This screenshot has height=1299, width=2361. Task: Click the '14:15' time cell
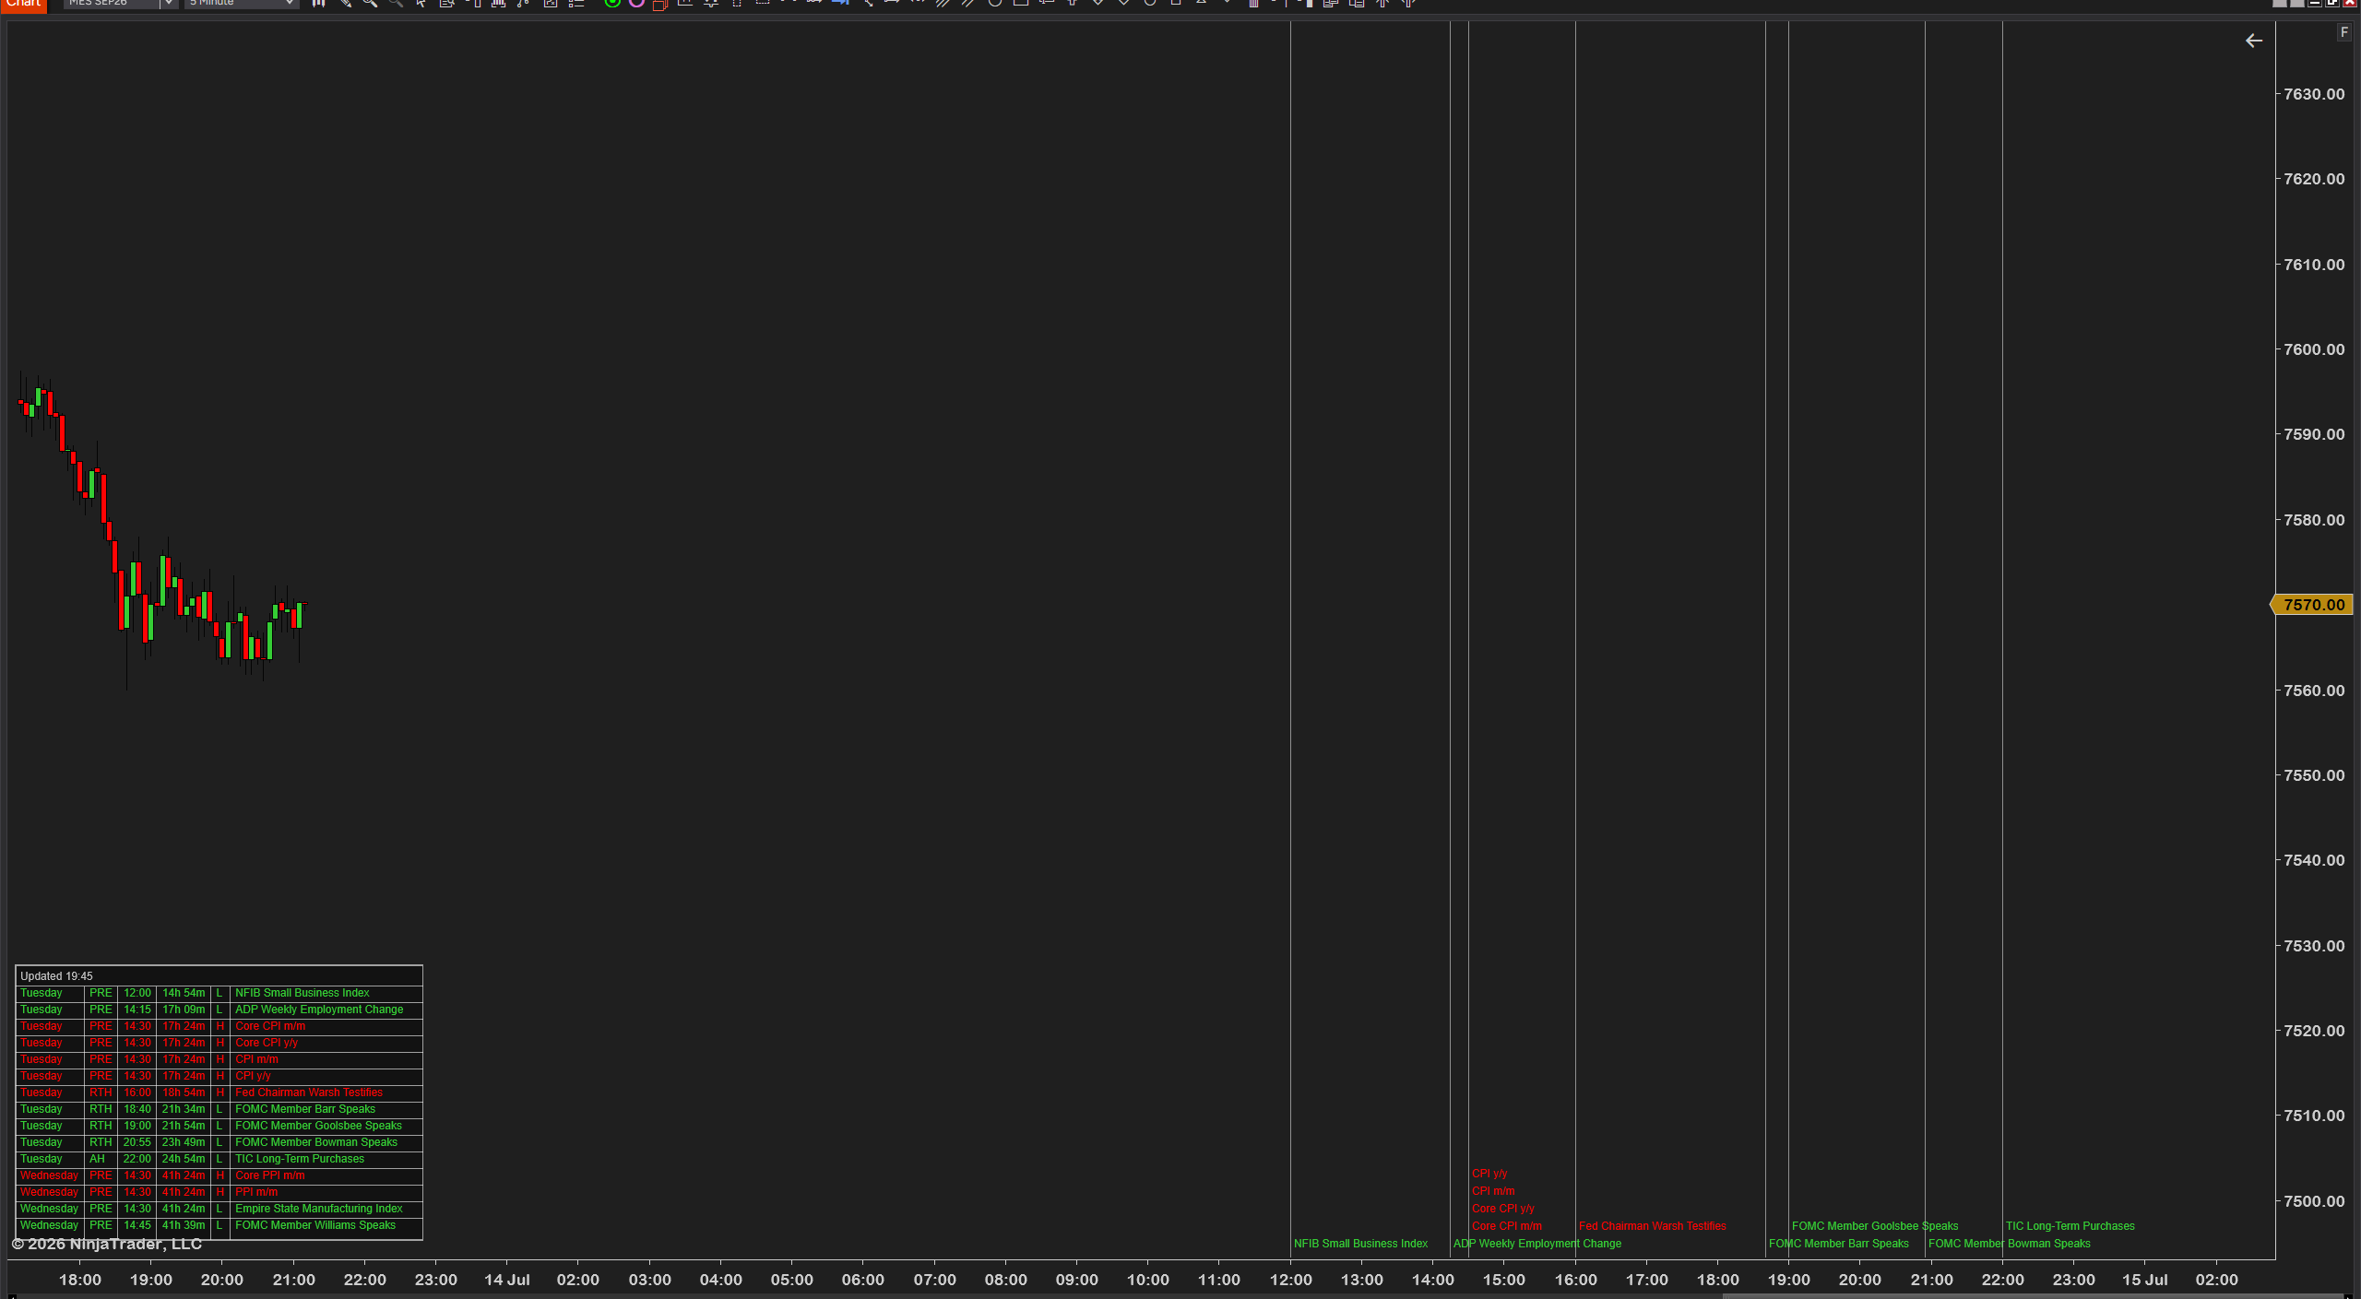137,1010
